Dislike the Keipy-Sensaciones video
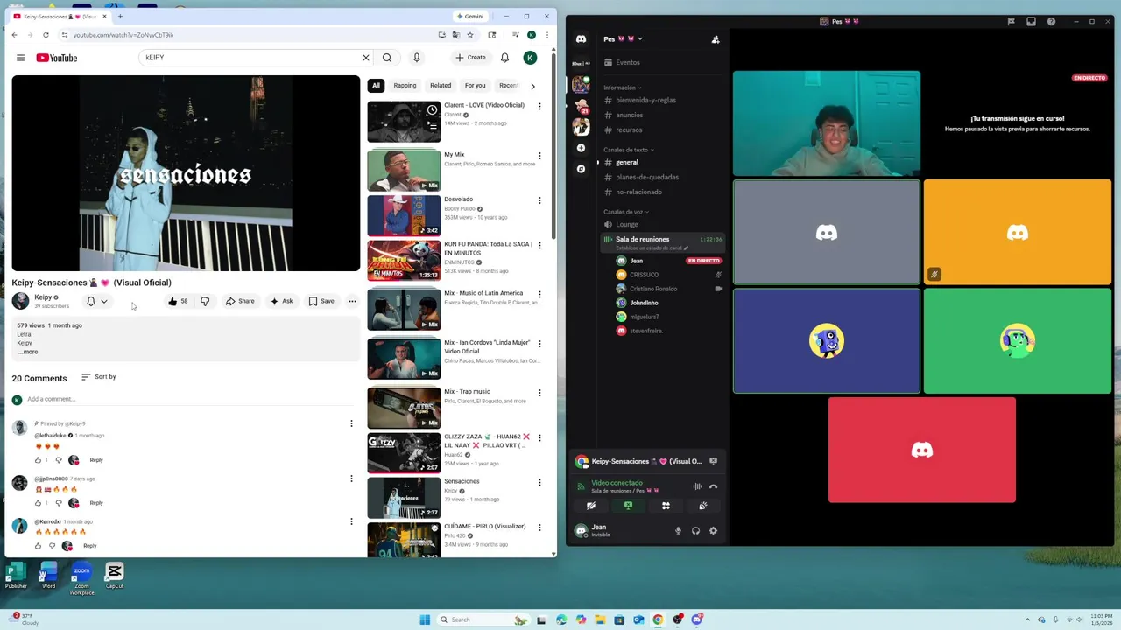 point(205,301)
